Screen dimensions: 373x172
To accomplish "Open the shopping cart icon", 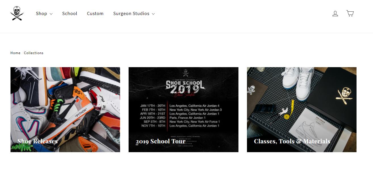I will tap(350, 13).
